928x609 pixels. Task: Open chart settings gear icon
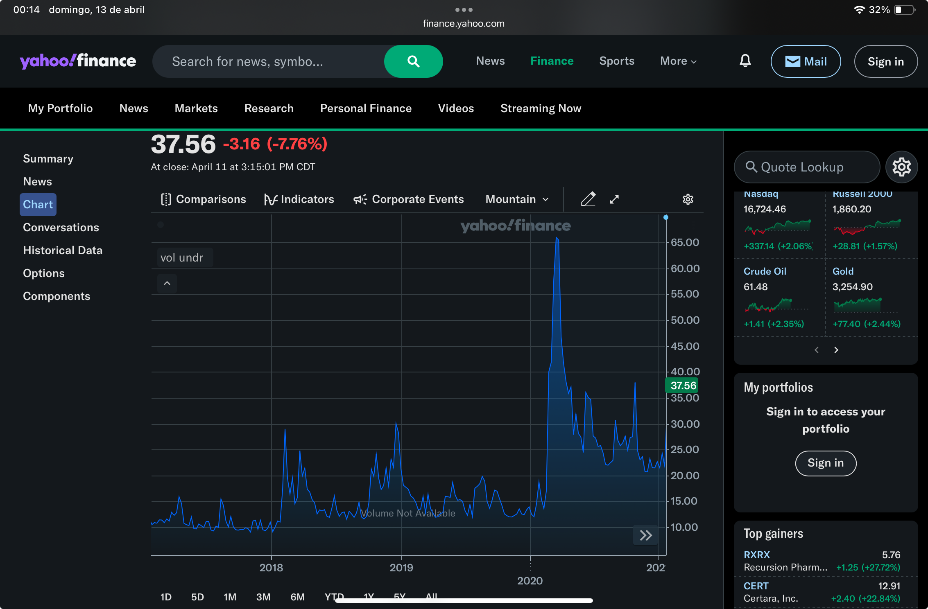688,199
